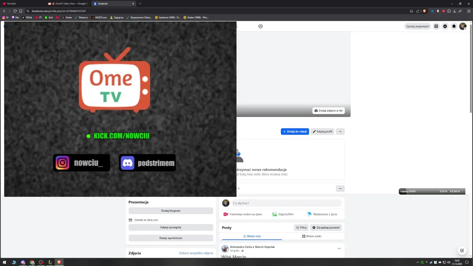Click Dodaj wyróżnione button

(171, 238)
